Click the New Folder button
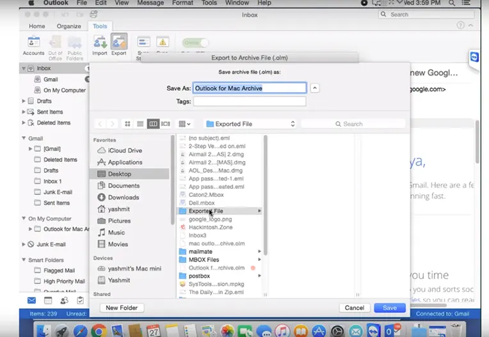489x337 pixels. tap(122, 308)
